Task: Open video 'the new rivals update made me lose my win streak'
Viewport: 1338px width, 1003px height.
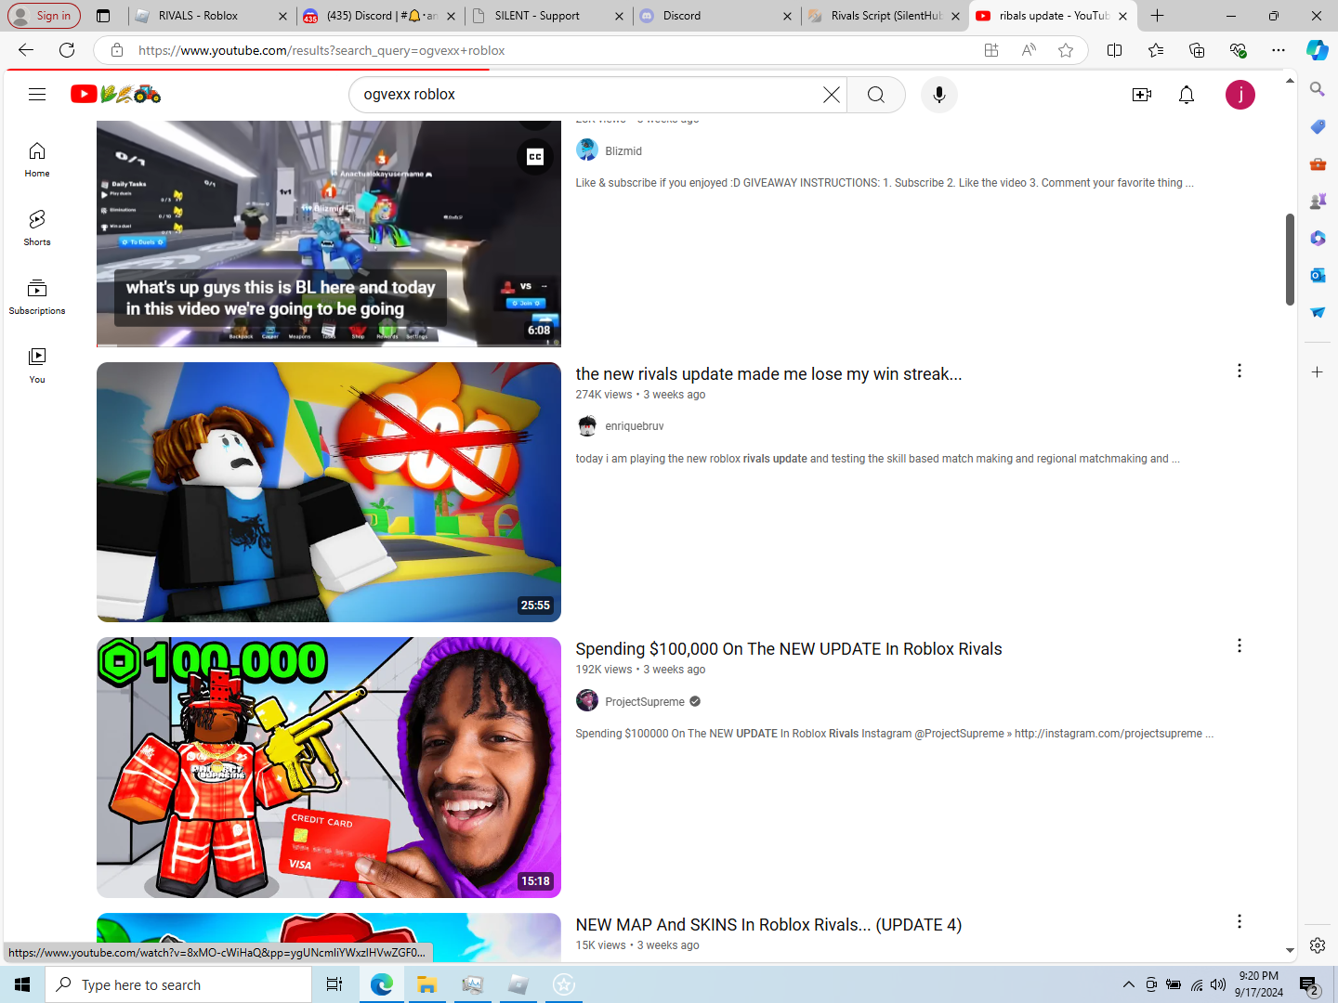Action: 768,374
